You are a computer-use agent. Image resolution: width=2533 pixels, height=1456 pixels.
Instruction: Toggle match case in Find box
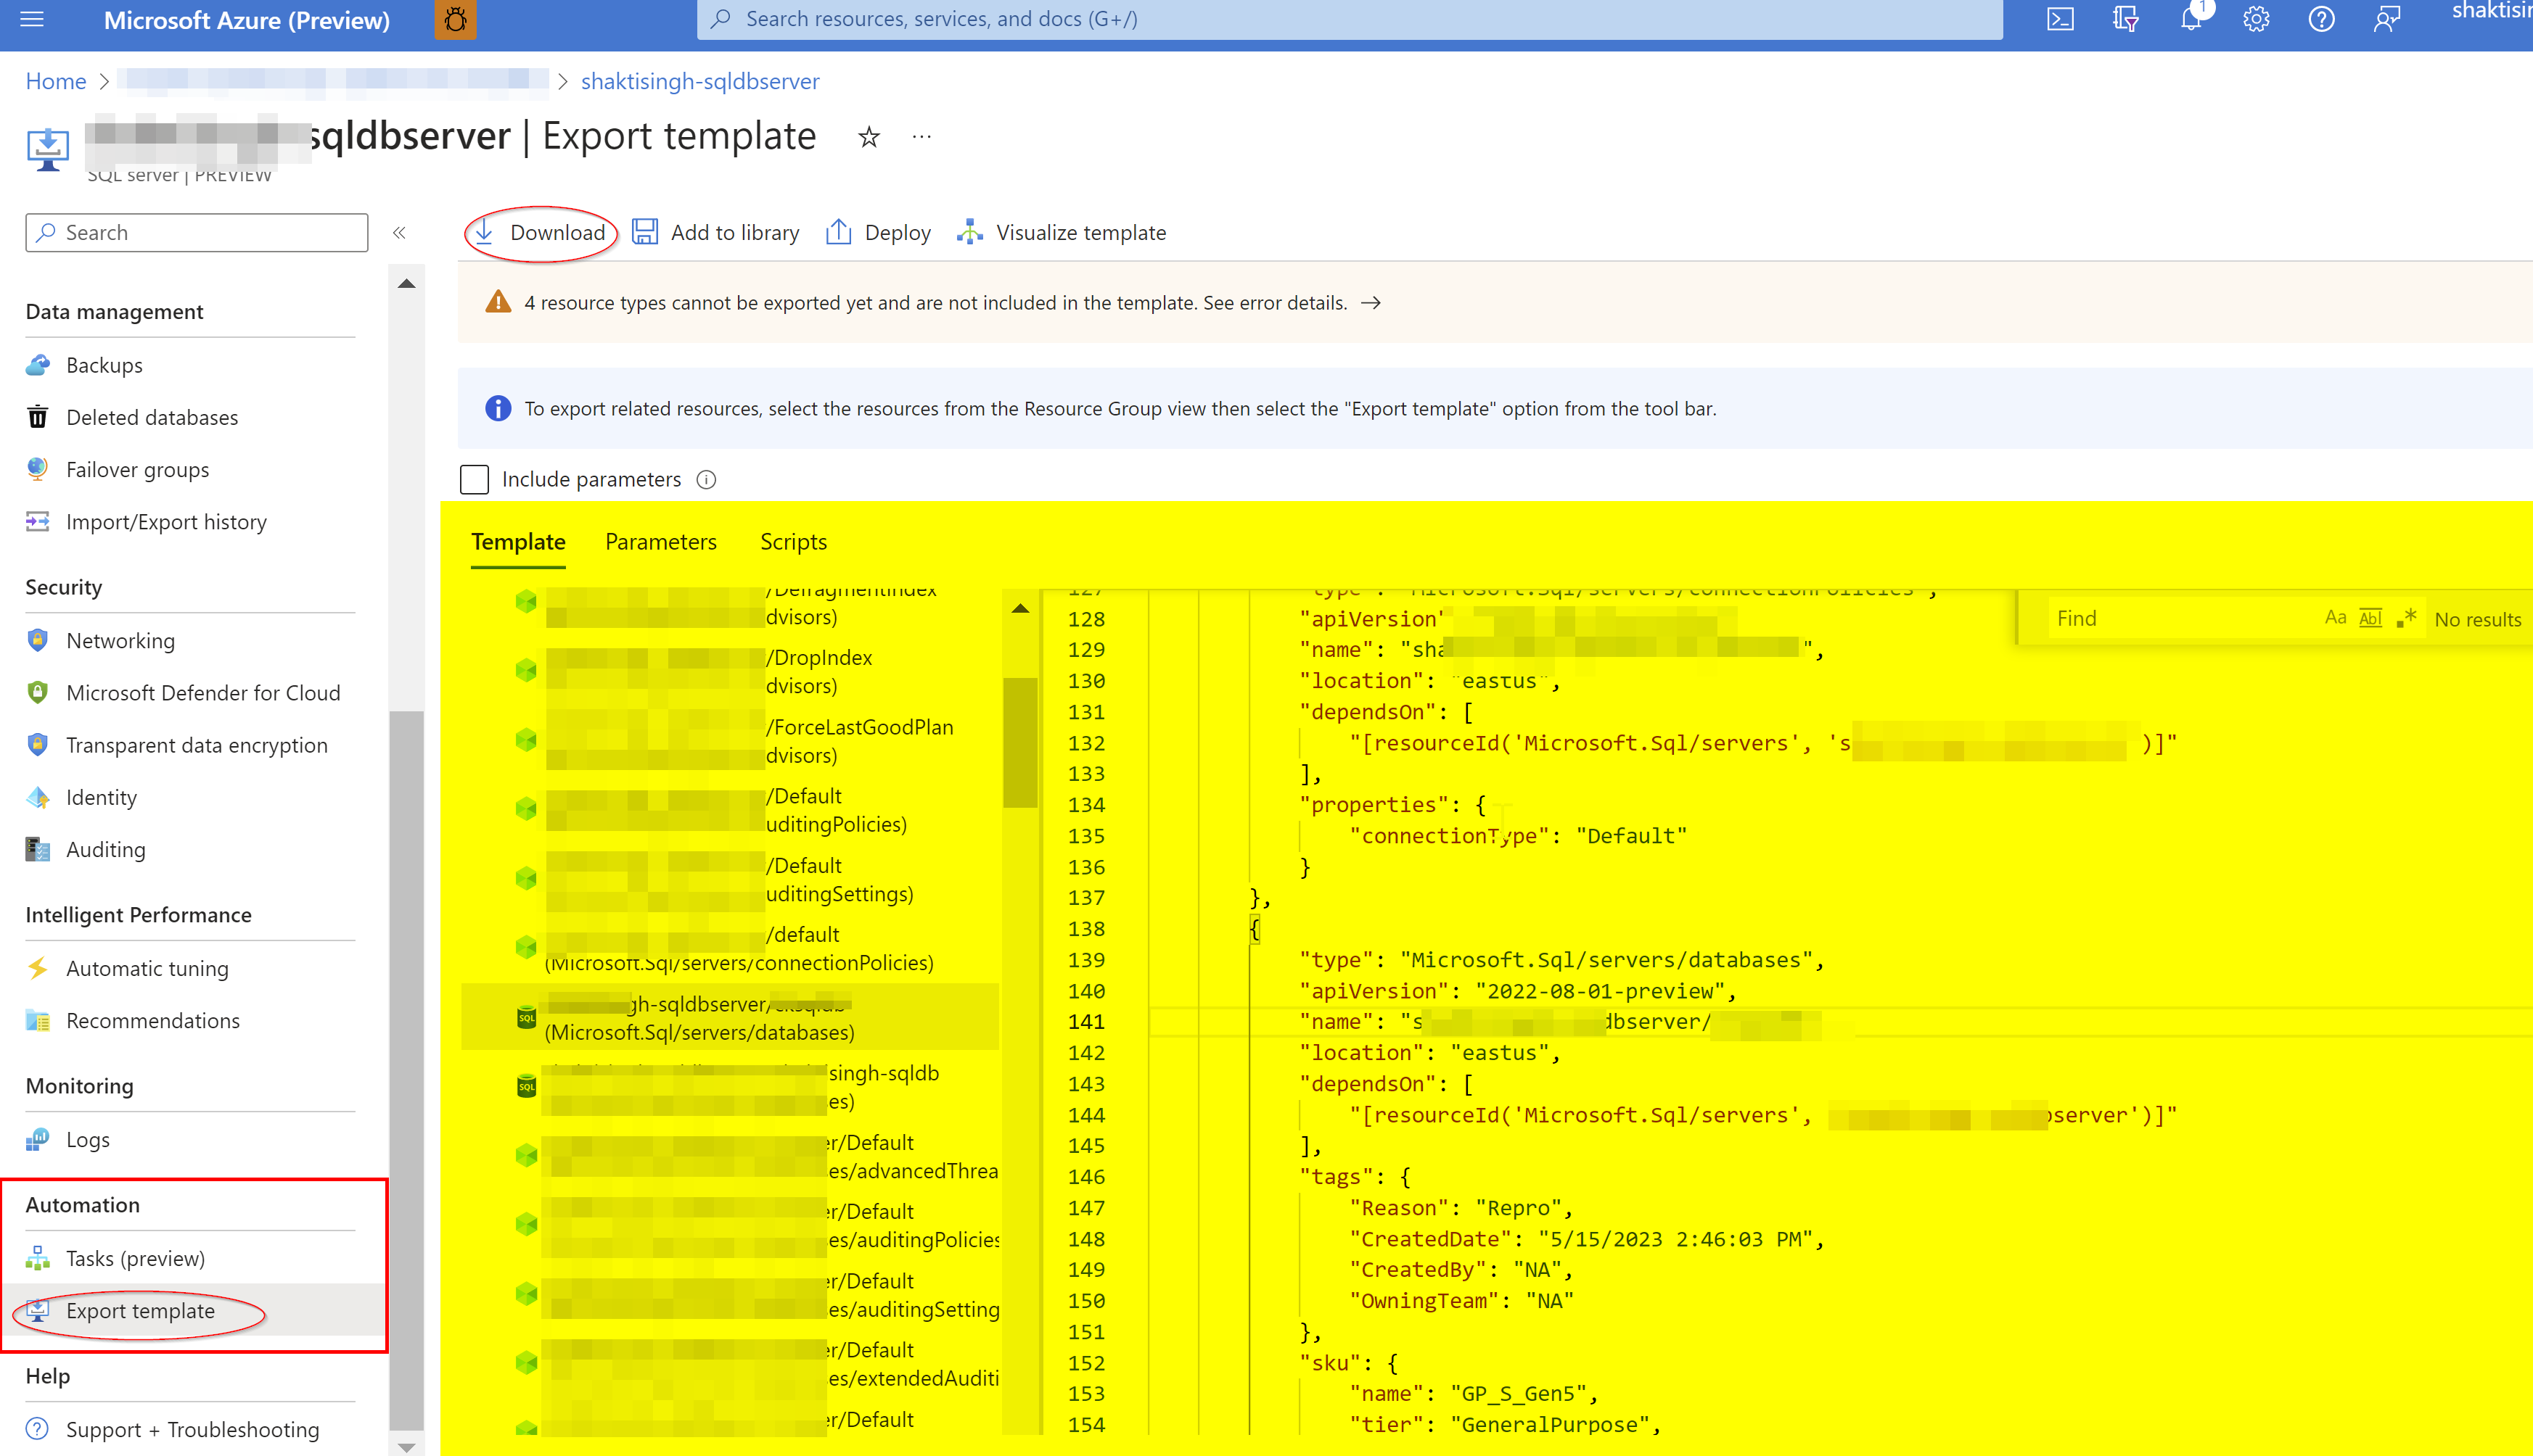point(2335,618)
